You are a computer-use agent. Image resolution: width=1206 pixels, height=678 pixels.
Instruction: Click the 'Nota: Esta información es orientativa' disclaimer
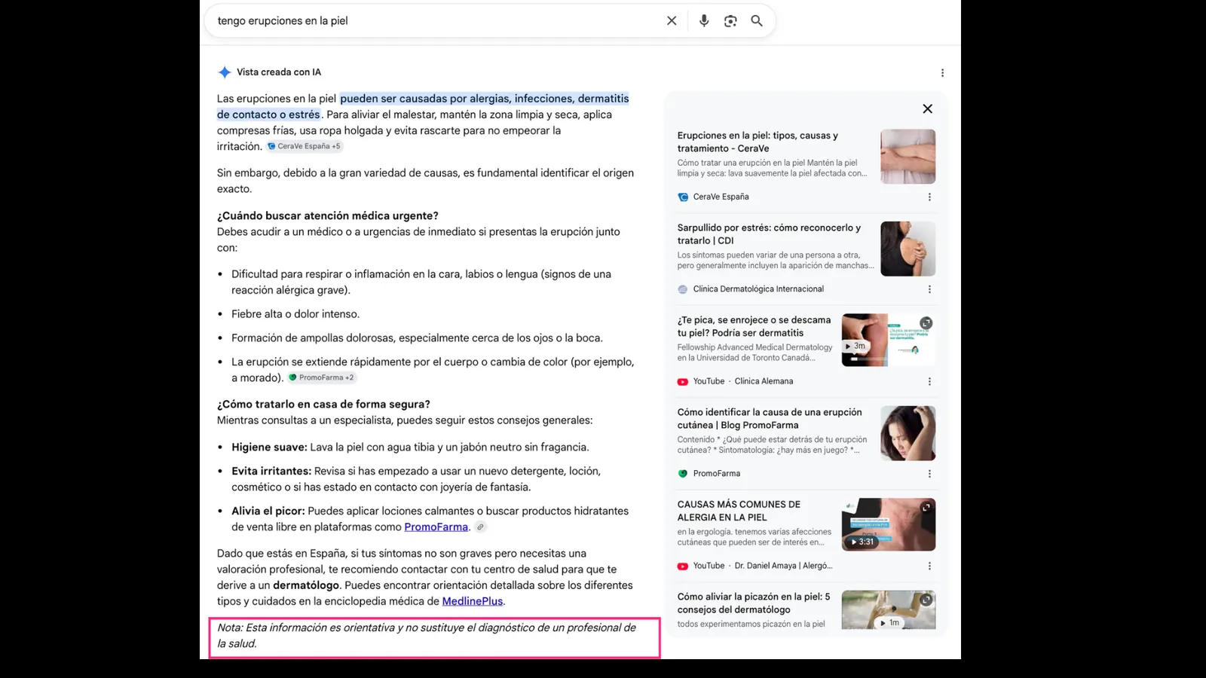pos(427,636)
